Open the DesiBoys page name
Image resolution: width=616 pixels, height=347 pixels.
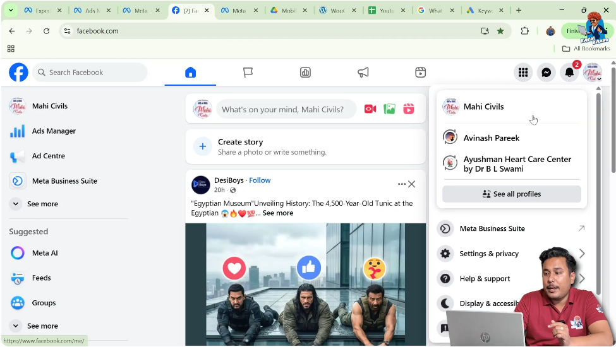[x=229, y=180]
